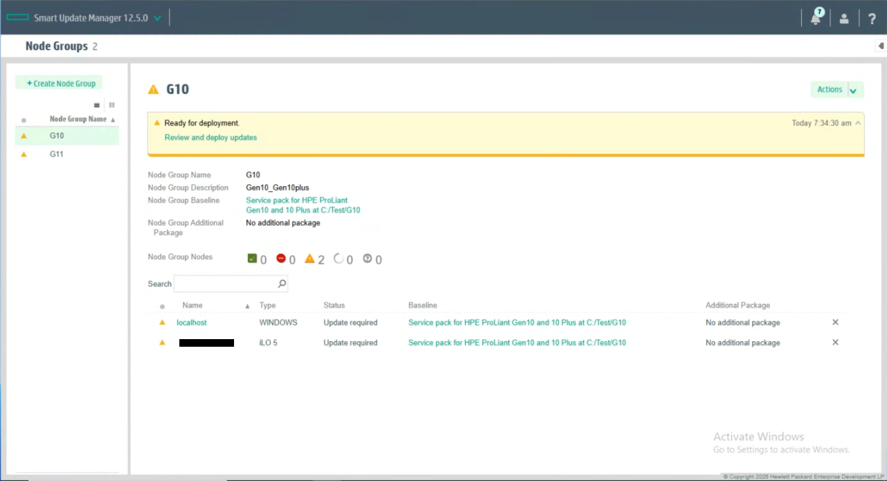Click the red error nodes status icon

coord(281,258)
